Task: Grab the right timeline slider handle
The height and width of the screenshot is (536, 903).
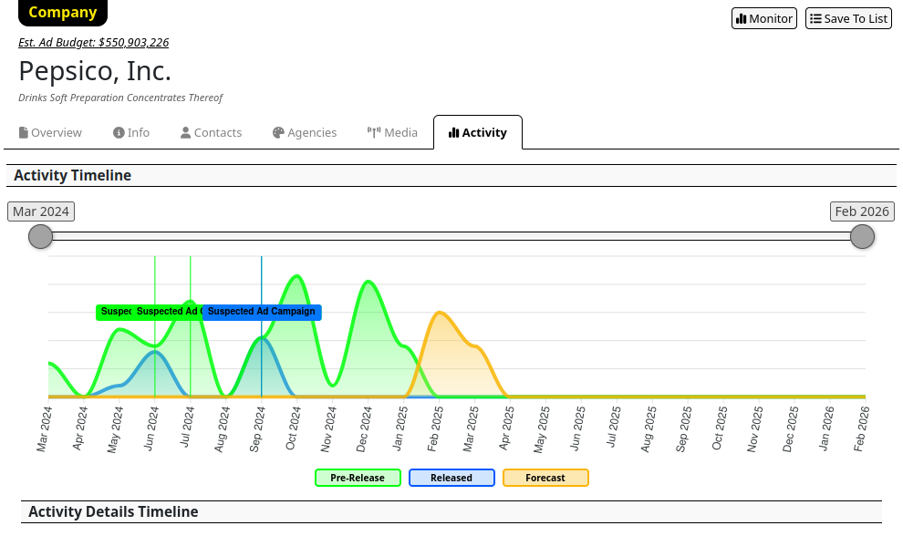Action: (x=862, y=237)
